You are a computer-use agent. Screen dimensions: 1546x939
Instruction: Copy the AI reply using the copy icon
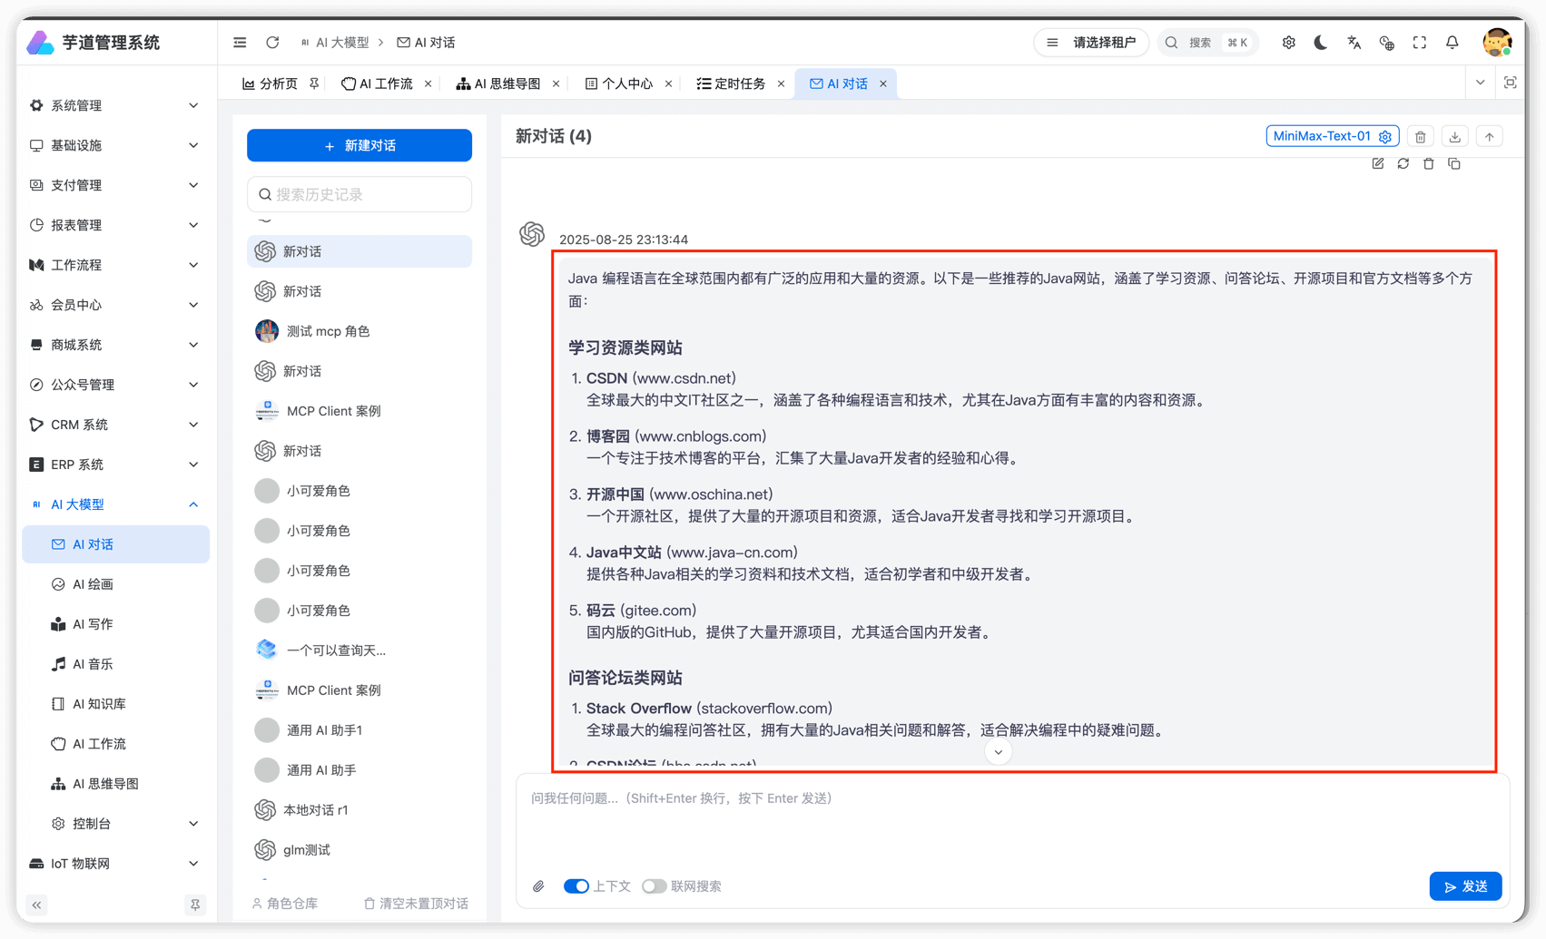point(1454,163)
